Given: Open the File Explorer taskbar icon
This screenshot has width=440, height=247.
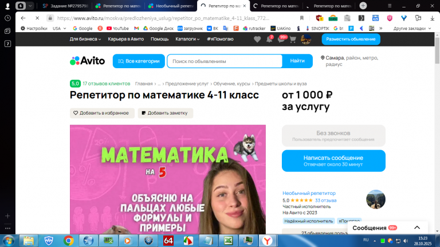Looking at the screenshot, I should pos(28,241).
